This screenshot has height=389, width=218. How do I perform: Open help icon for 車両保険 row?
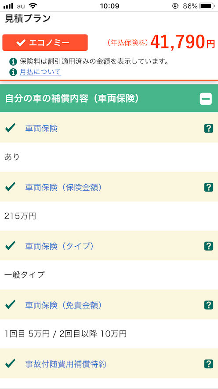(x=209, y=129)
